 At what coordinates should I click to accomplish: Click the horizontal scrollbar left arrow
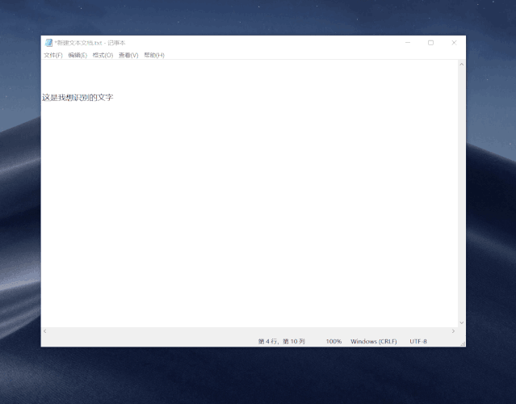click(x=45, y=331)
